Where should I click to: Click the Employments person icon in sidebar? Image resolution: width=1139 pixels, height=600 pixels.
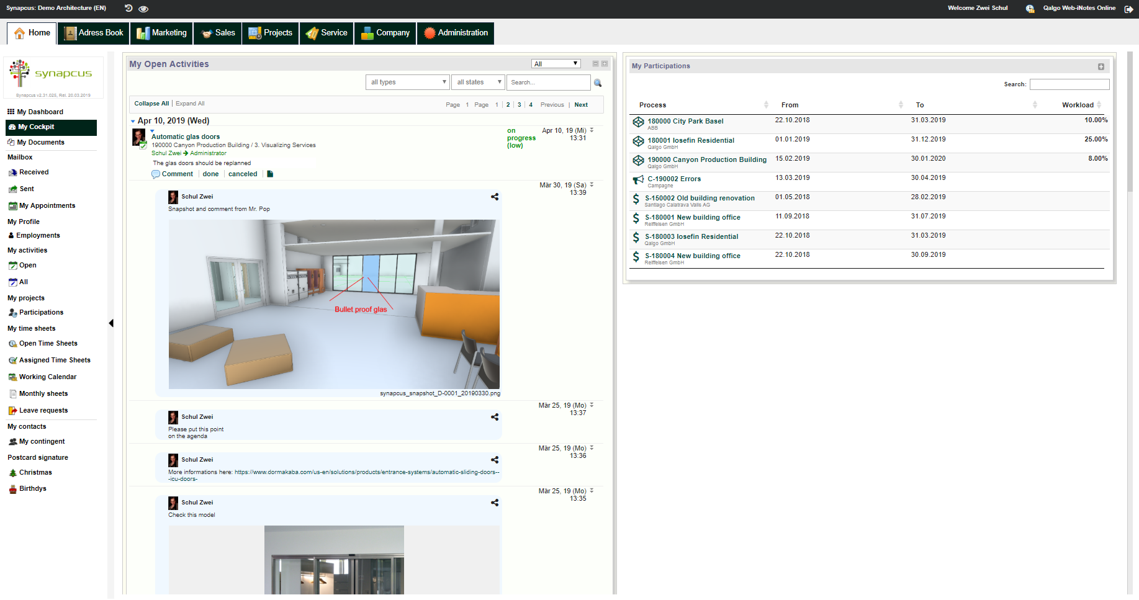click(11, 236)
